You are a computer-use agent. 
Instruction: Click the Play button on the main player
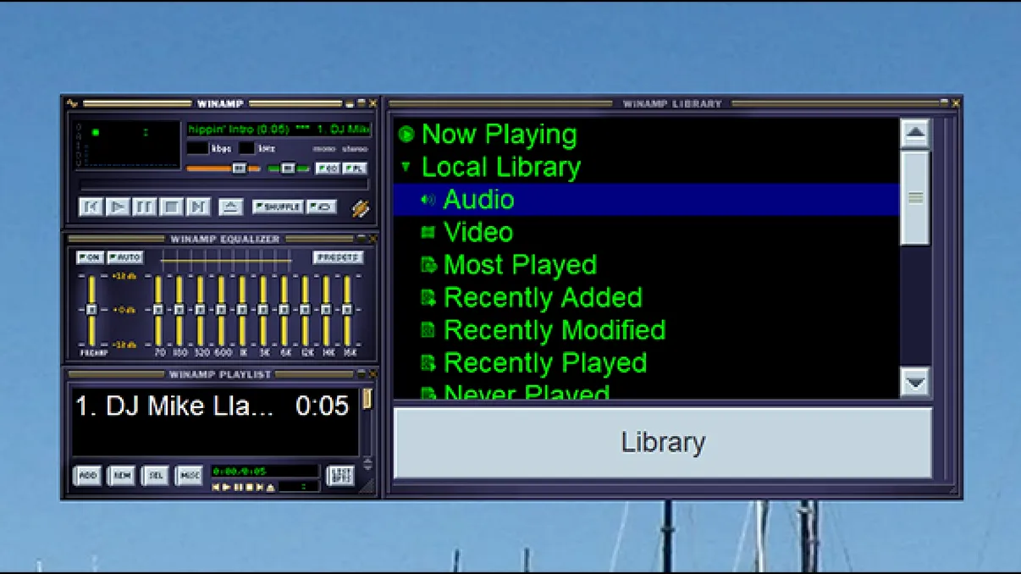click(x=119, y=207)
